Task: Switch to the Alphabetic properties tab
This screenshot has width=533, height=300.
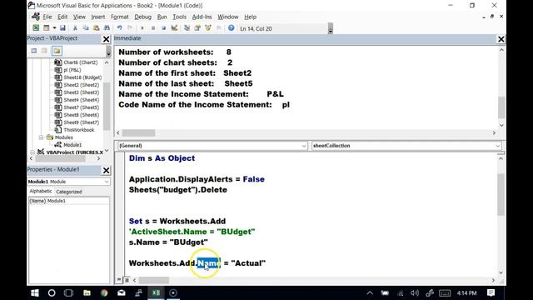Action: pyautogui.click(x=41, y=191)
